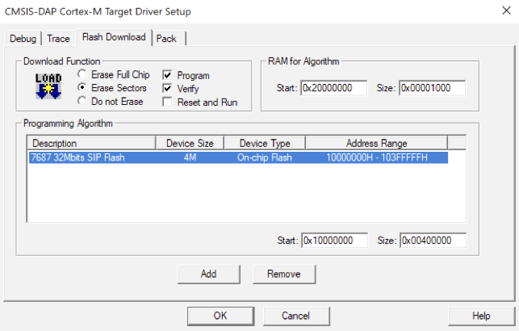Choose Do not Erase option
This screenshot has height=331, width=519.
pos(82,101)
